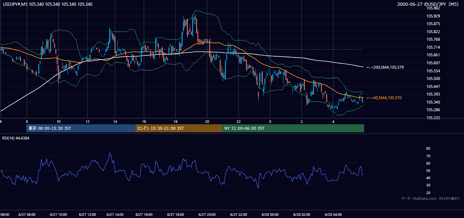Click price level 105.607 on the price axis
The image size is (464, 218).
point(434,63)
